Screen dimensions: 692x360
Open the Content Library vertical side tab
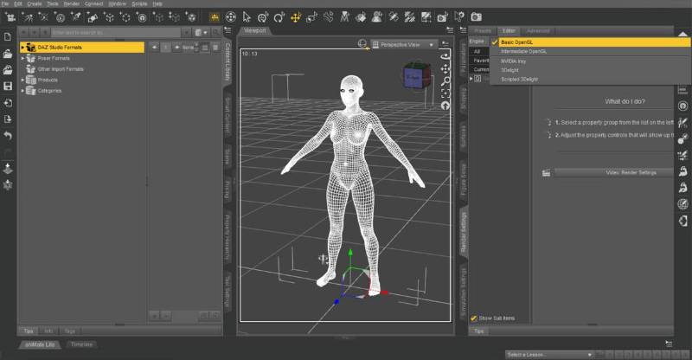[228, 61]
